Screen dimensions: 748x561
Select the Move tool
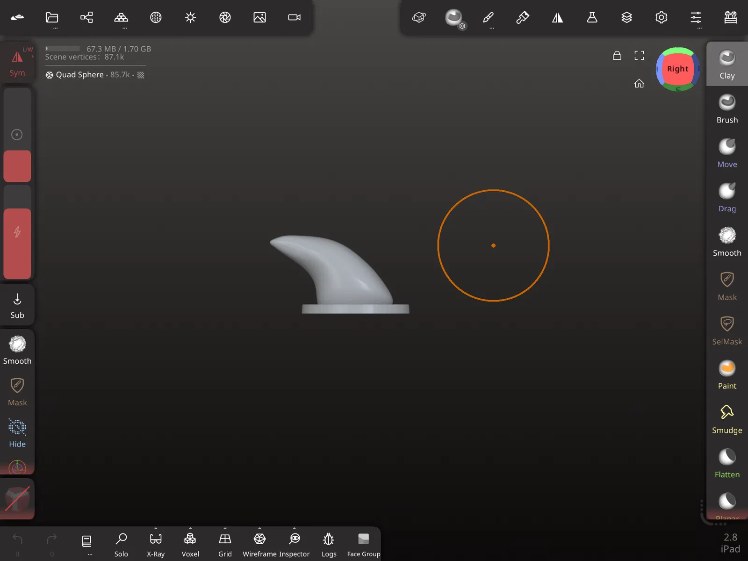click(727, 153)
